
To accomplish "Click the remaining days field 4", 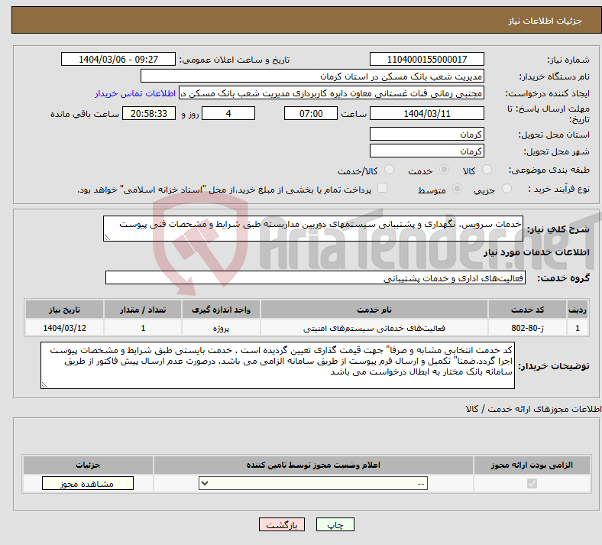I will (228, 113).
